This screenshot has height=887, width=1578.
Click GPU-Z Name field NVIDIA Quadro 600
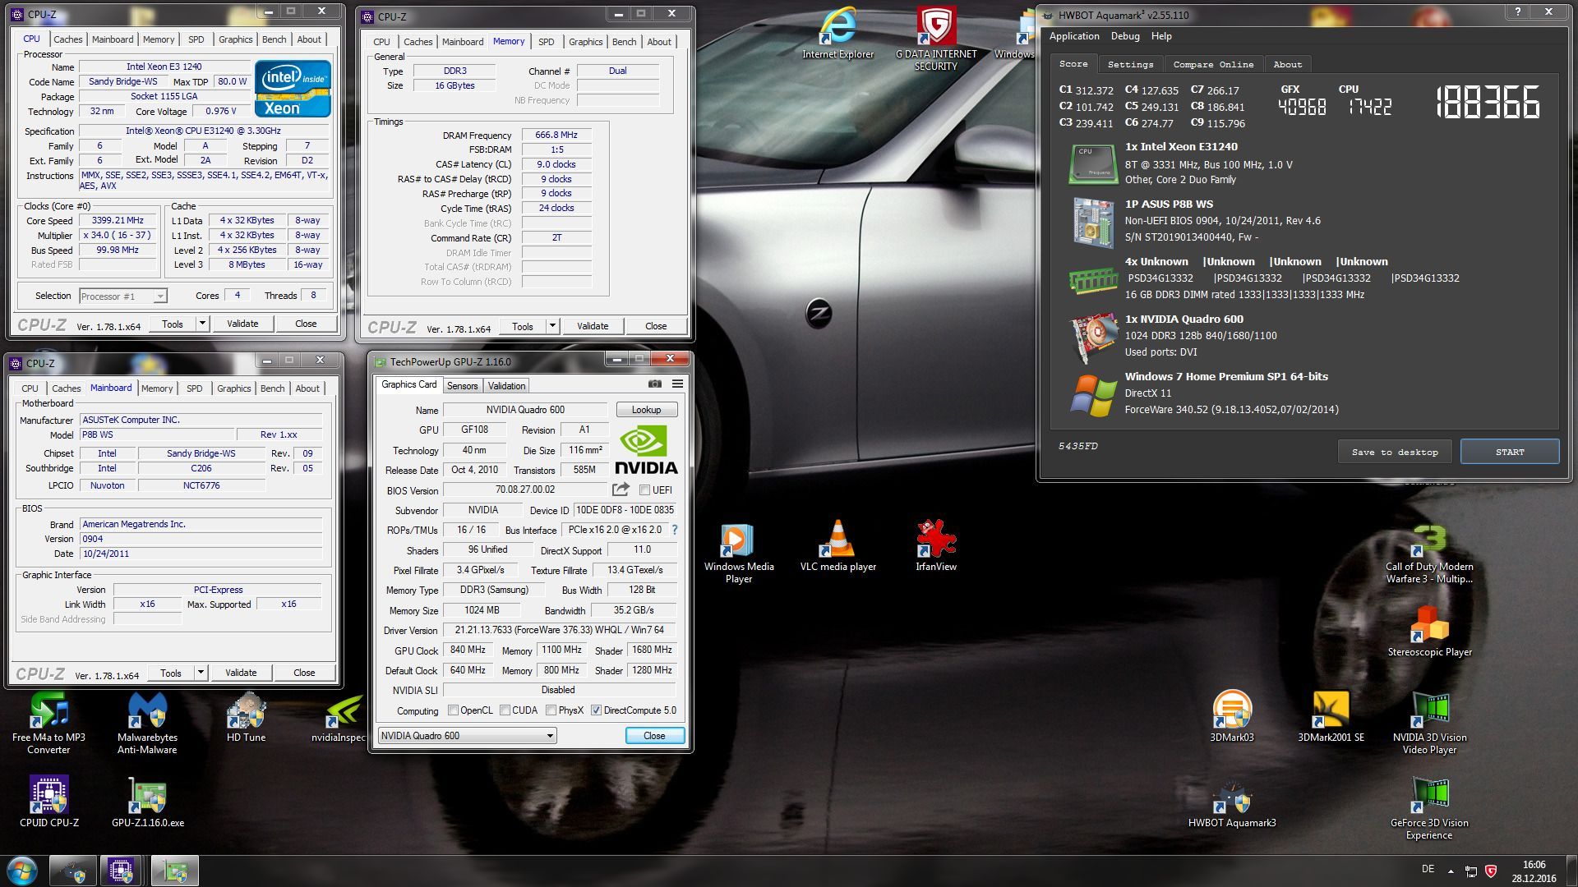click(x=525, y=410)
